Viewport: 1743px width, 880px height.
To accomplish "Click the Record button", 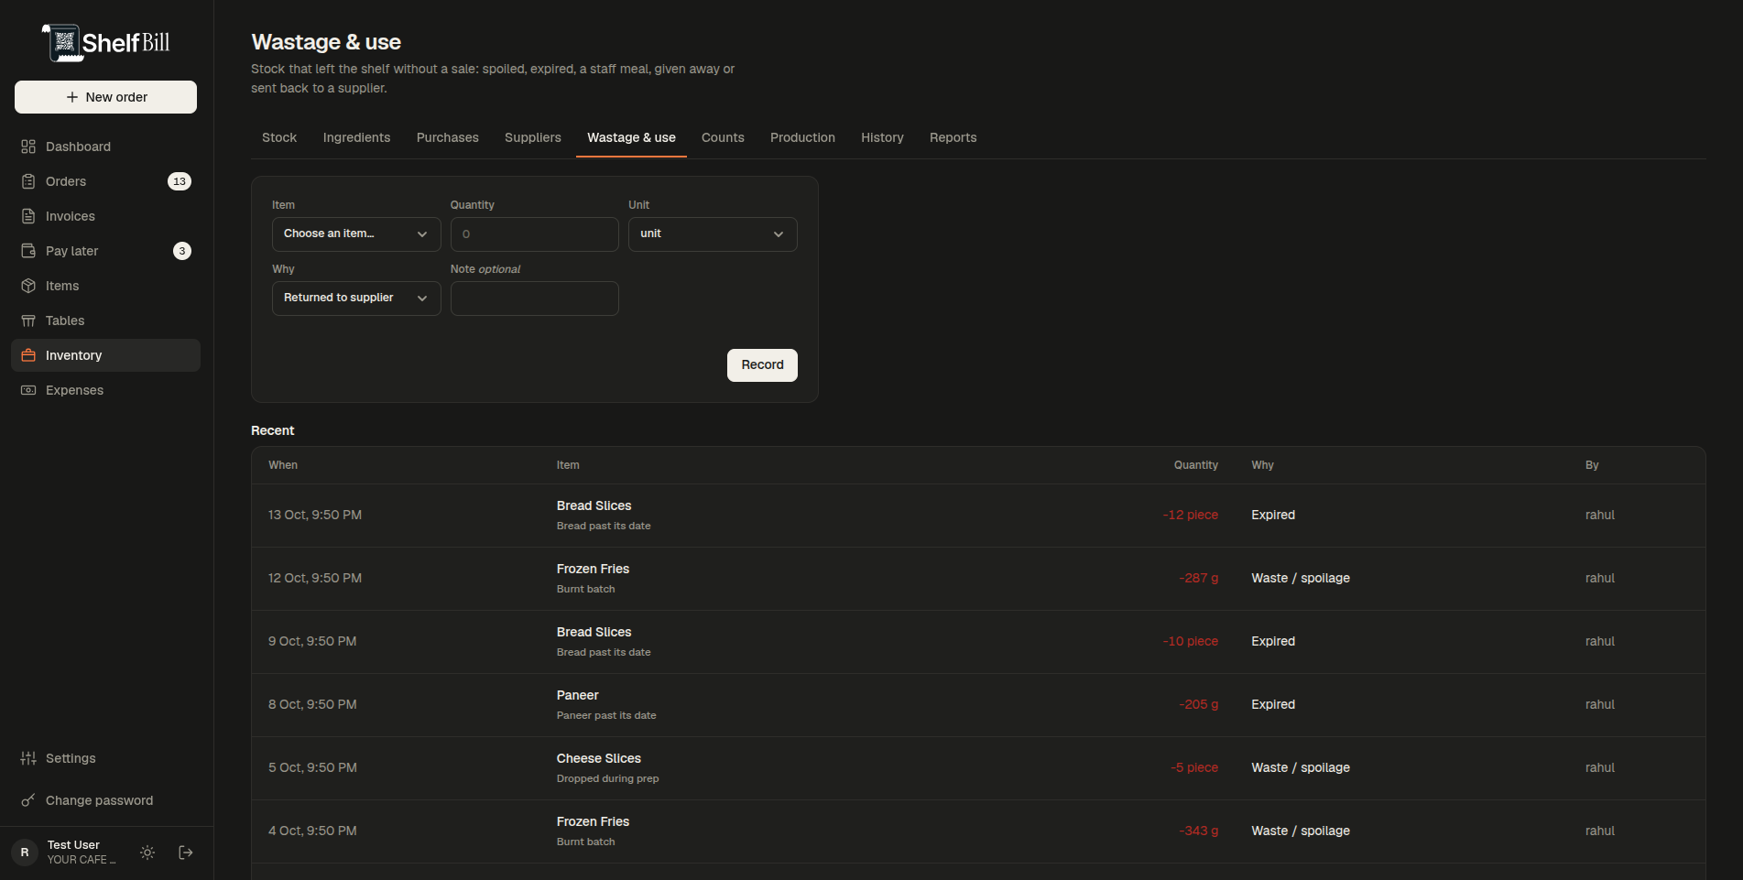I will [762, 364].
